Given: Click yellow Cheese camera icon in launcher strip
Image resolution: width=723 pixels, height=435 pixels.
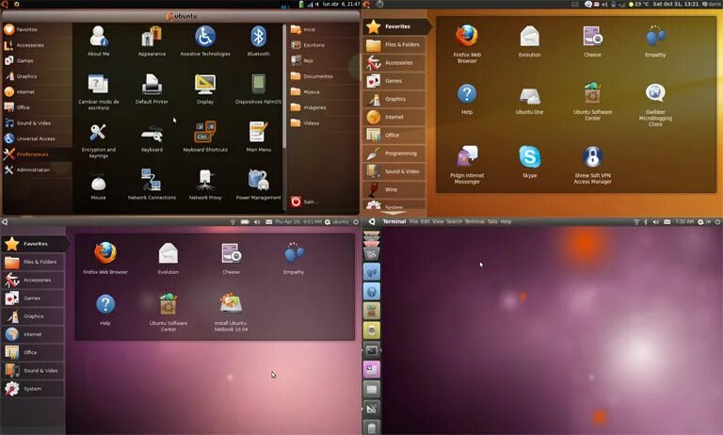Looking at the screenshot, I should click(x=372, y=330).
